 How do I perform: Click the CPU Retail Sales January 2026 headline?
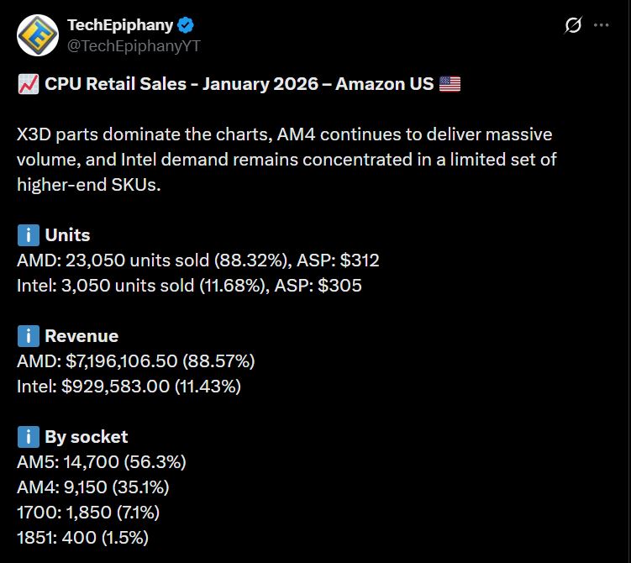pyautogui.click(x=239, y=84)
